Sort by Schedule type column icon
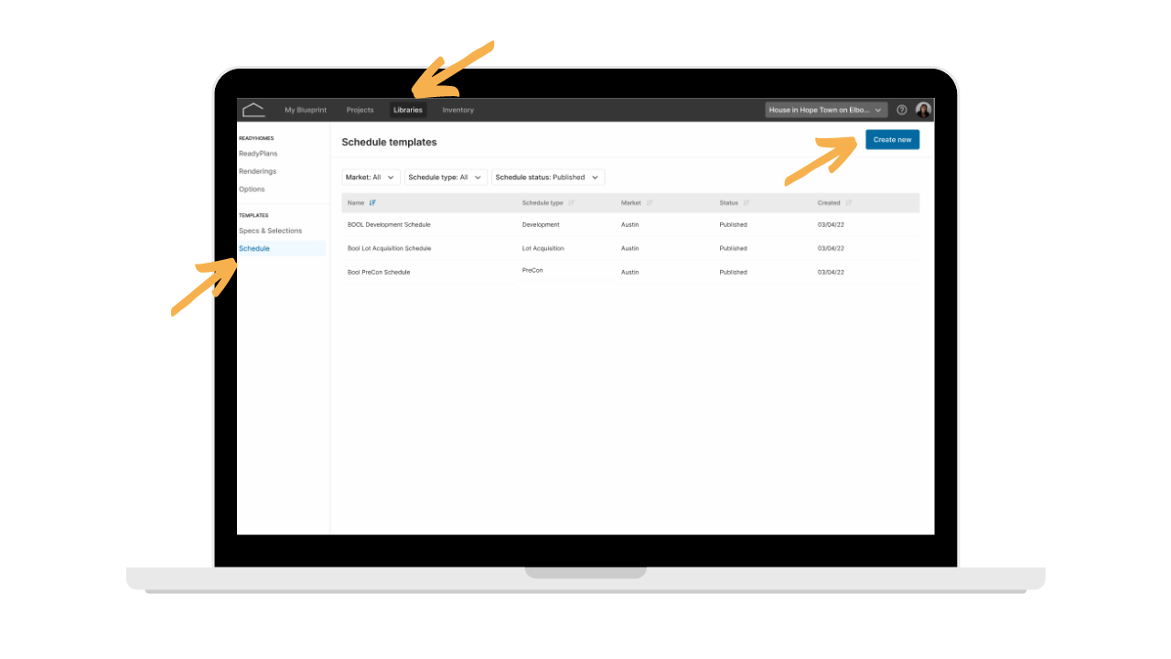Viewport: 1171px width, 659px height. tap(572, 203)
